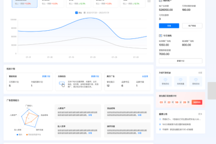Click the value 12 in the display ads card
The height and width of the screenshot is (144, 216).
click(108, 86)
